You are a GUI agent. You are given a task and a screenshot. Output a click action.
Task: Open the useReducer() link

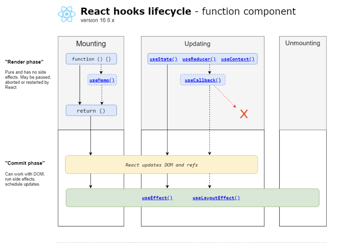coord(199,59)
